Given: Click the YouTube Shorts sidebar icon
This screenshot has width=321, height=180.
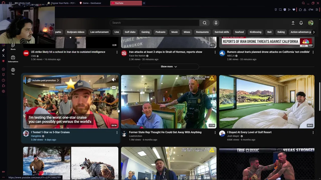Looking at the screenshot, I should point(13,46).
